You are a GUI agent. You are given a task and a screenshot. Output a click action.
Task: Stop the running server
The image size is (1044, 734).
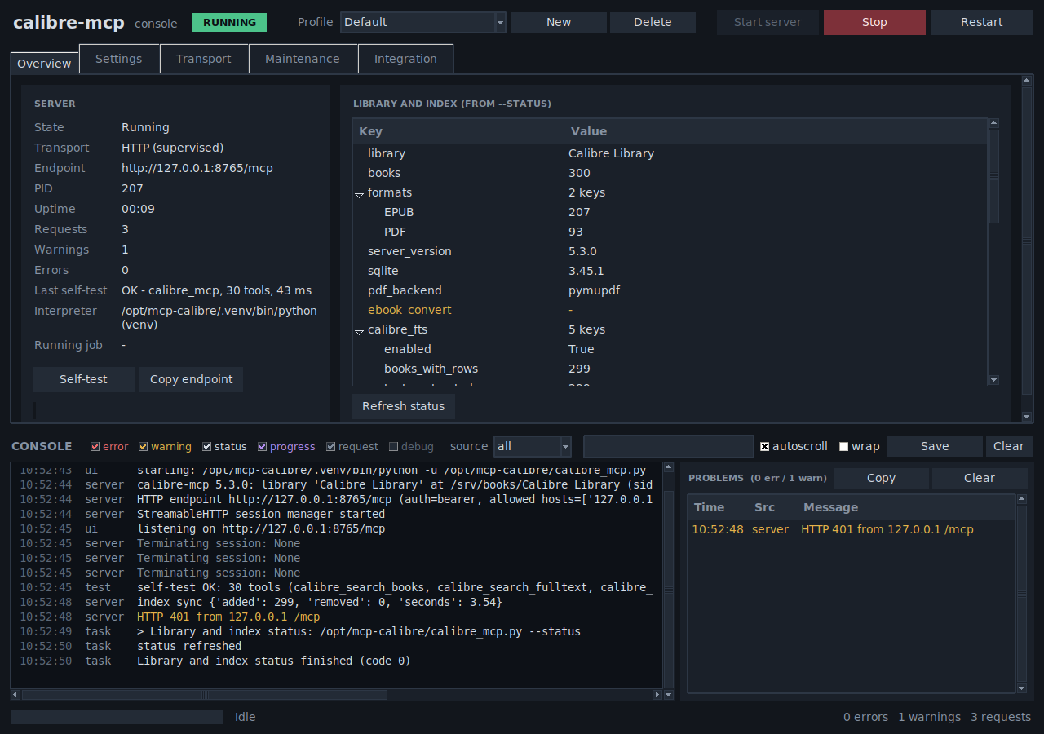pyautogui.click(x=874, y=22)
